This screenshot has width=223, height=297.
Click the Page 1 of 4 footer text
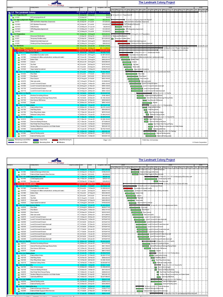107,140
